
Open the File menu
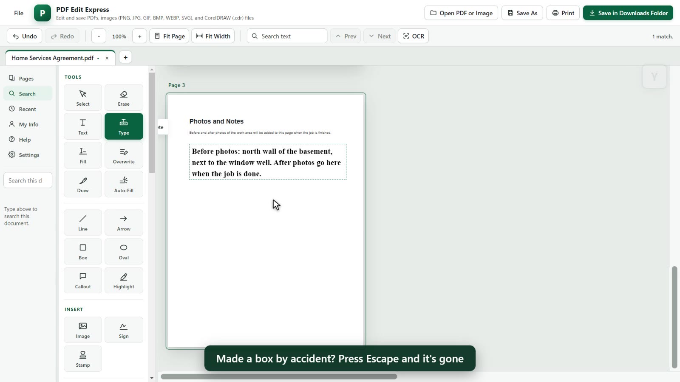click(19, 13)
